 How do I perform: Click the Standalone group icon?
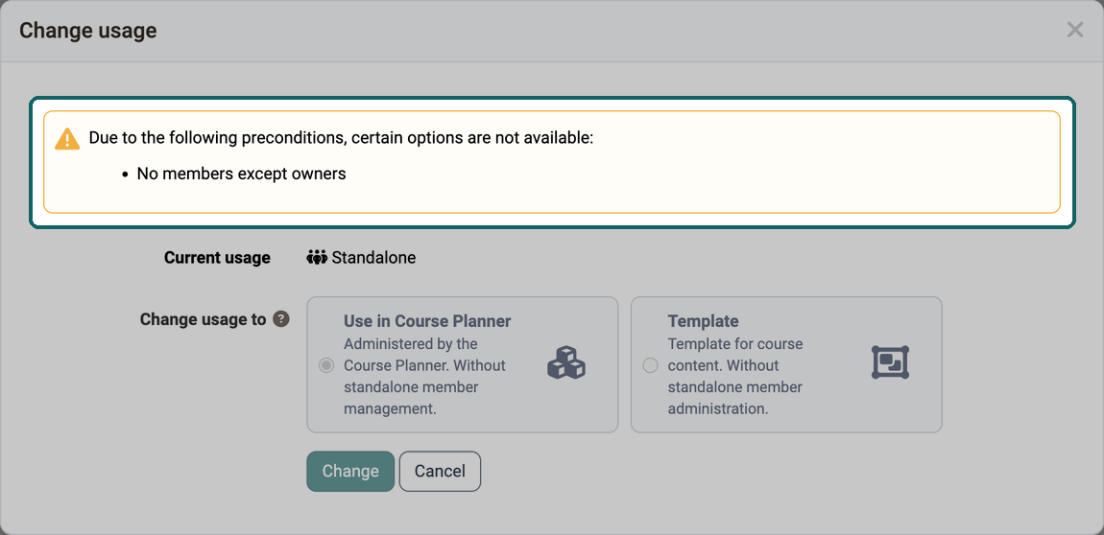[317, 257]
